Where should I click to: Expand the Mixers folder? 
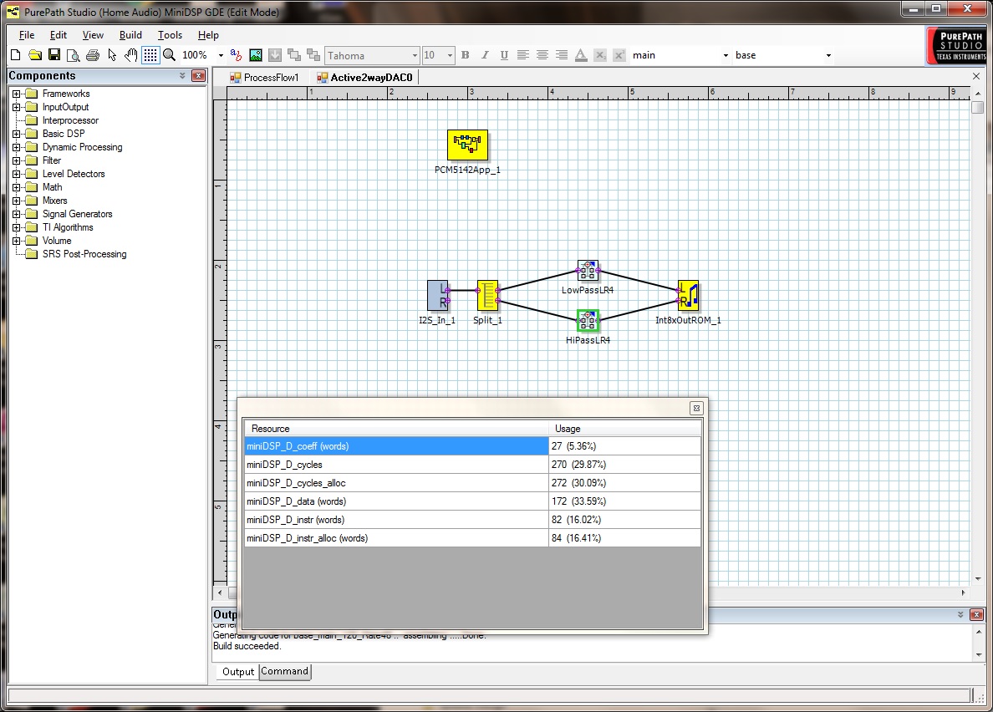click(17, 201)
